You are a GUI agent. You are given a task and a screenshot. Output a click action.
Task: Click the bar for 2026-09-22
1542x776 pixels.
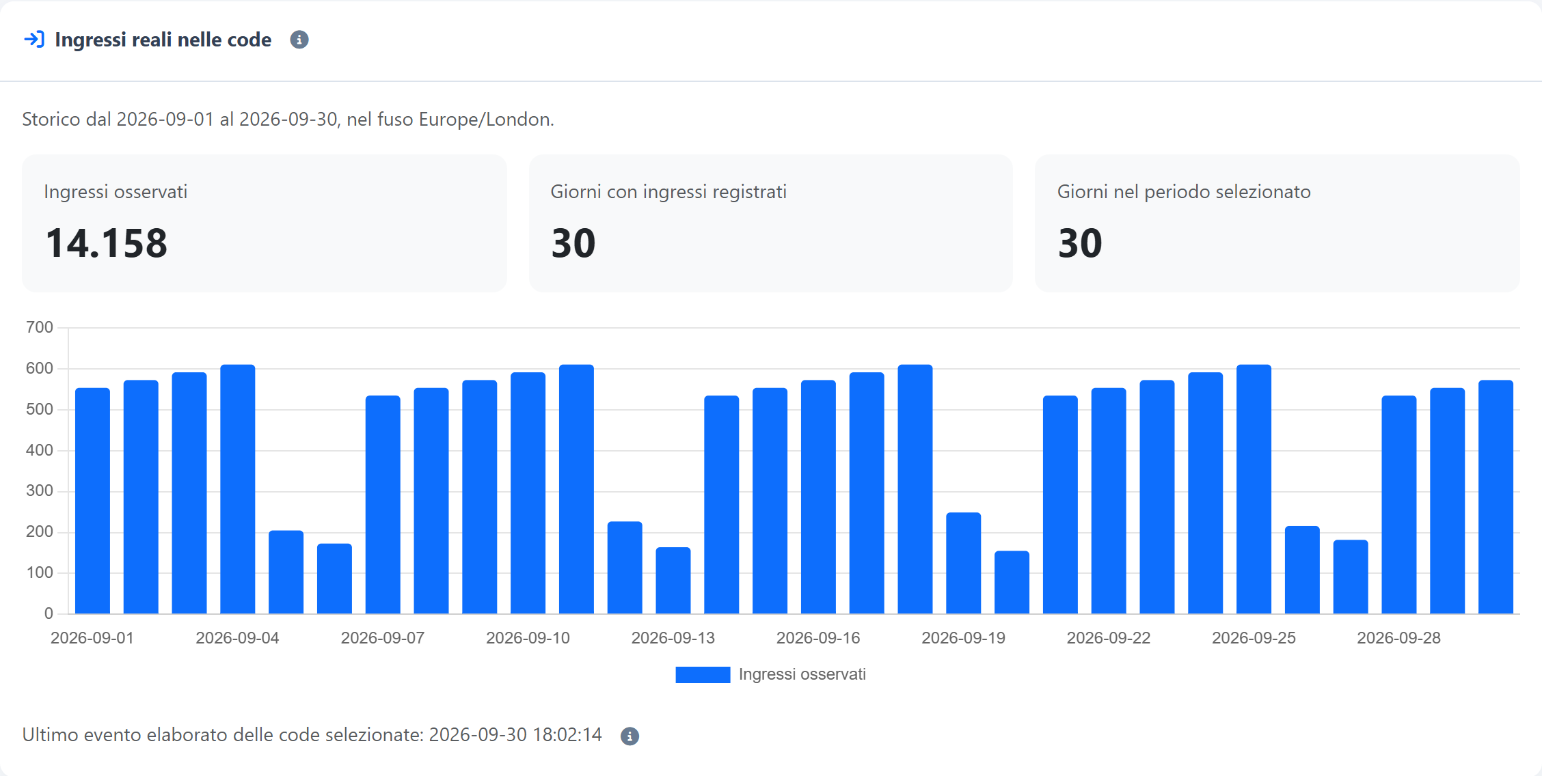pyautogui.click(x=1109, y=501)
